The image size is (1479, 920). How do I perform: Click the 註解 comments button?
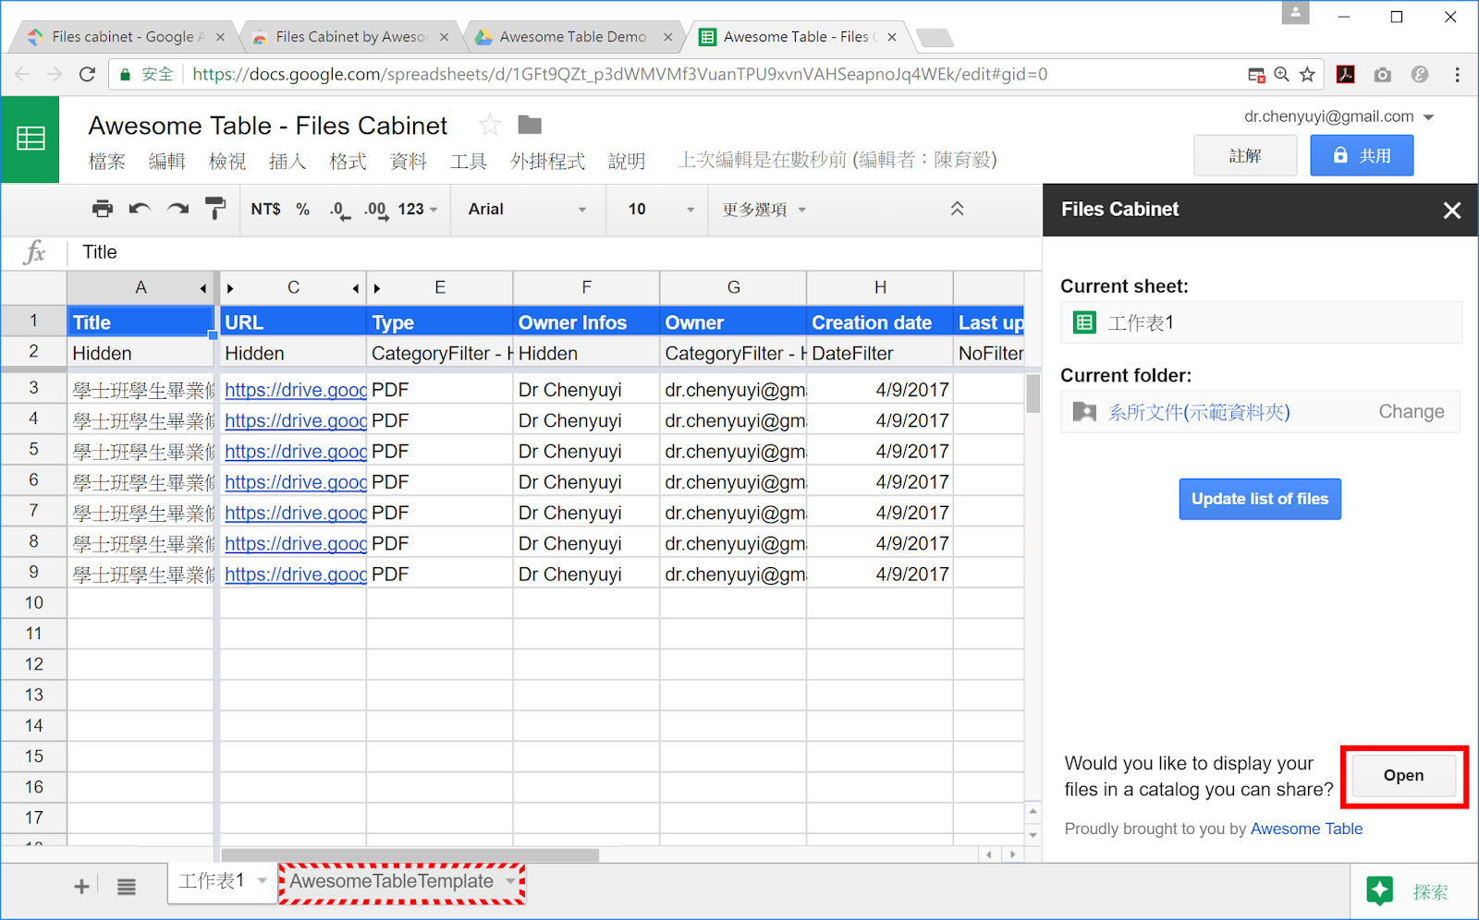coord(1245,155)
